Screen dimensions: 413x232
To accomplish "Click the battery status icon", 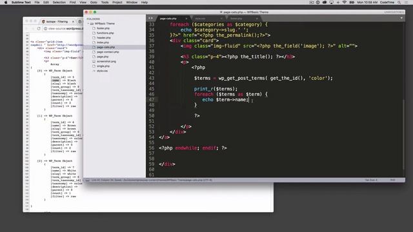I will click(352, 3).
